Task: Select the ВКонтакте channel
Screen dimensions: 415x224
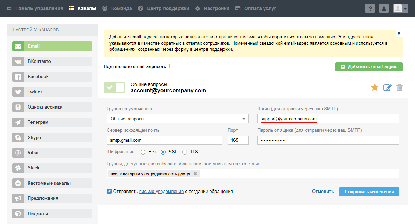Action: [52, 62]
